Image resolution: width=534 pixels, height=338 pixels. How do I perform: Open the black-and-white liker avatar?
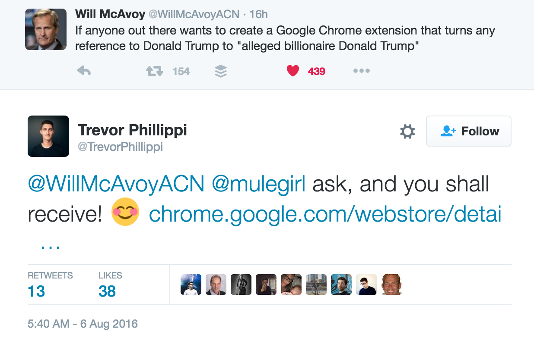241,285
